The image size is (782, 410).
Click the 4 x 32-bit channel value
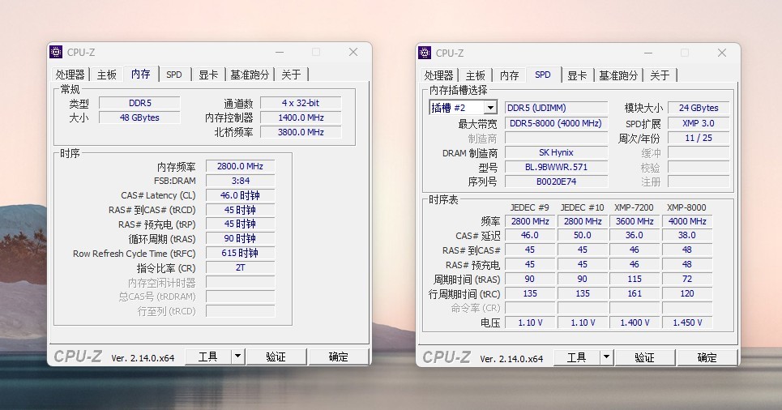301,103
